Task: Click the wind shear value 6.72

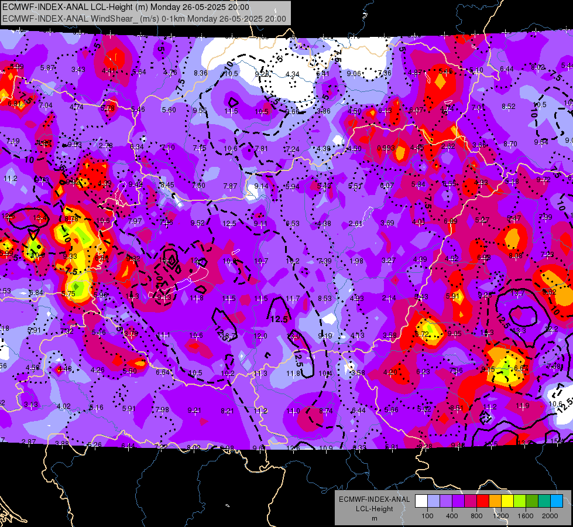Action: point(422,334)
